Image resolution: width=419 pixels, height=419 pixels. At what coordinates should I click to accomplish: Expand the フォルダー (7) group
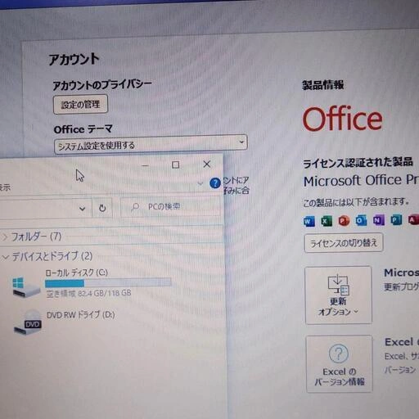5,237
